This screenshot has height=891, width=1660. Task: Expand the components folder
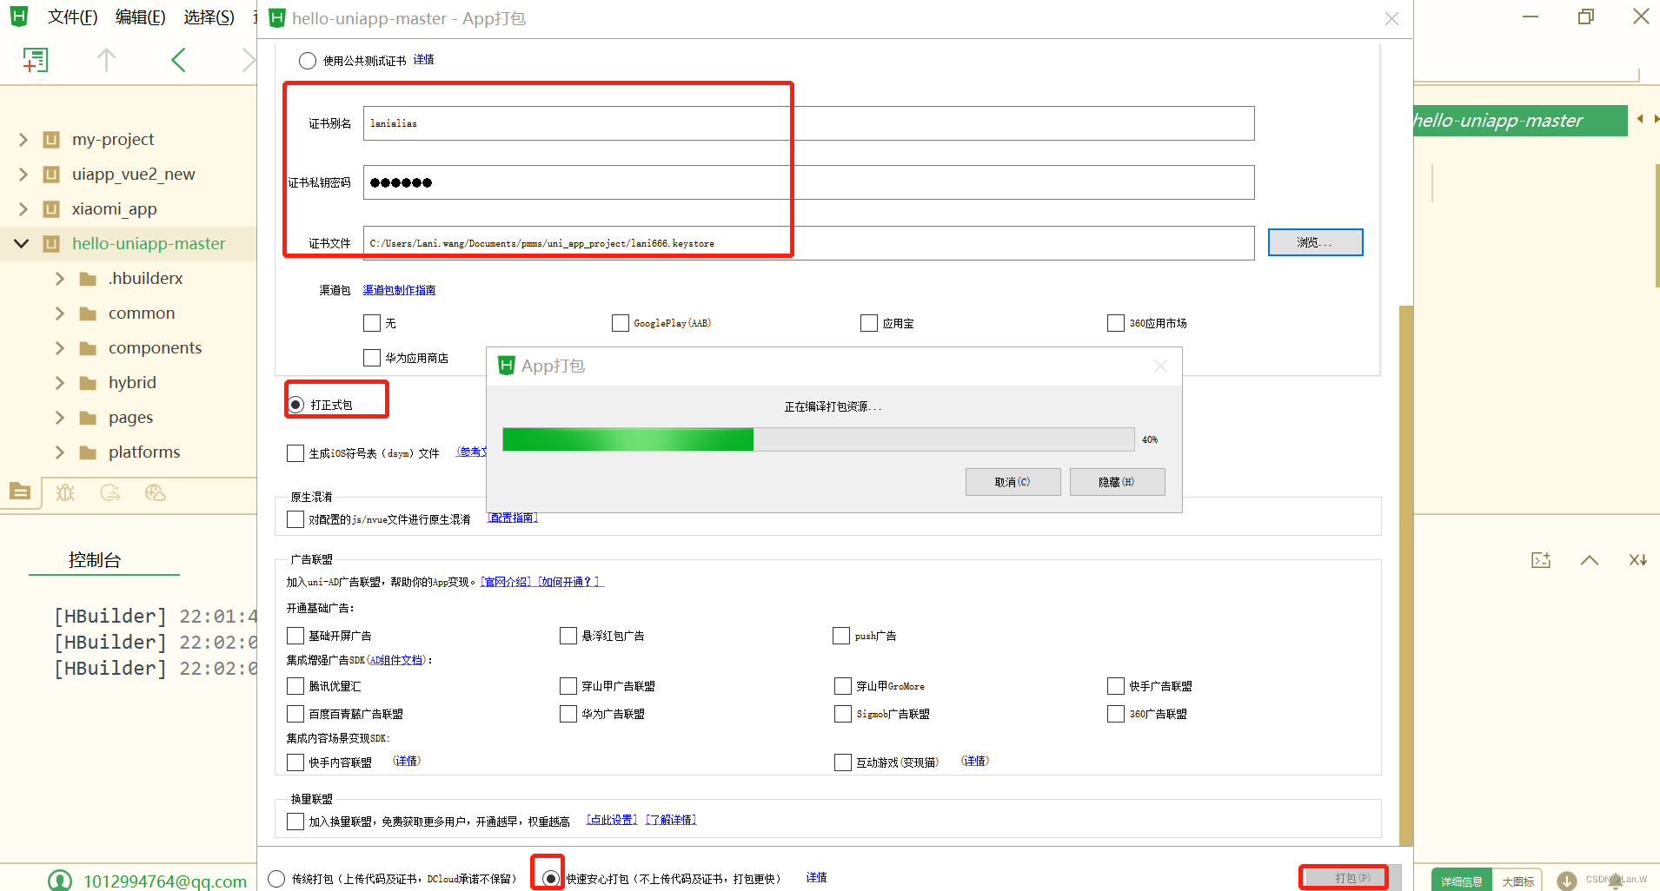(x=60, y=348)
